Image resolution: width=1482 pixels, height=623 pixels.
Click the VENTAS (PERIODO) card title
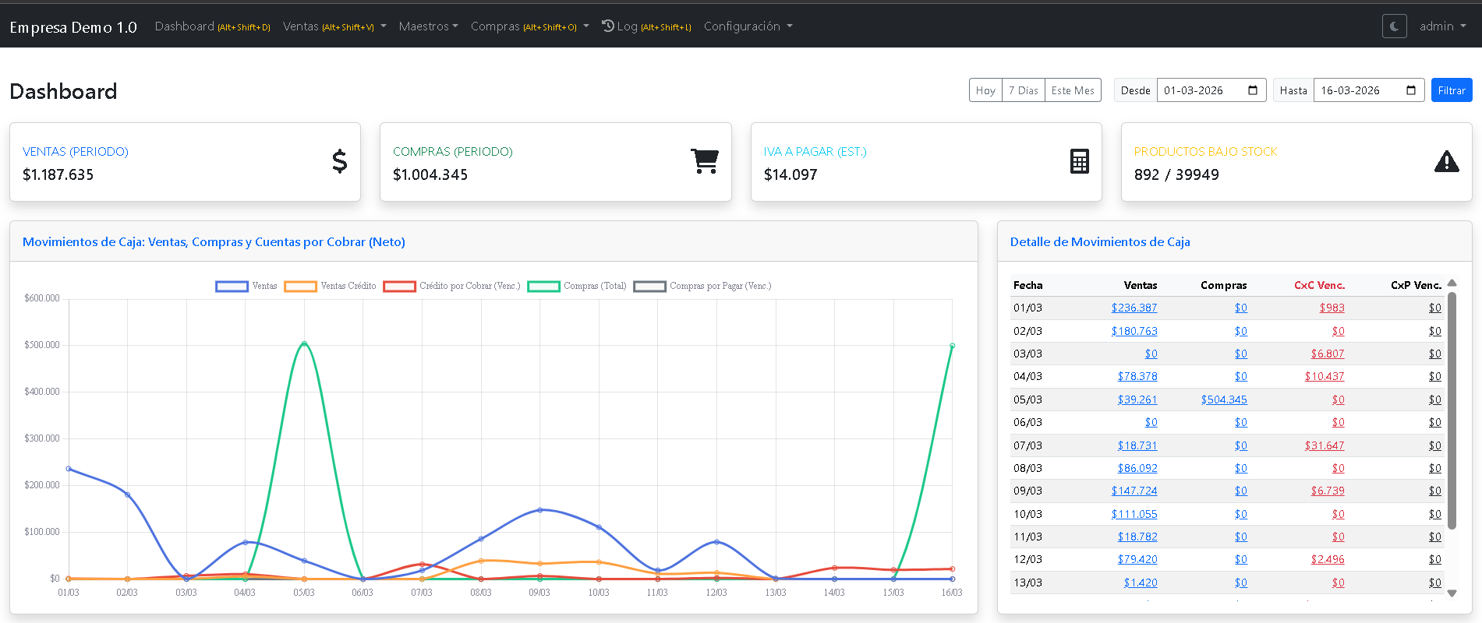click(76, 151)
